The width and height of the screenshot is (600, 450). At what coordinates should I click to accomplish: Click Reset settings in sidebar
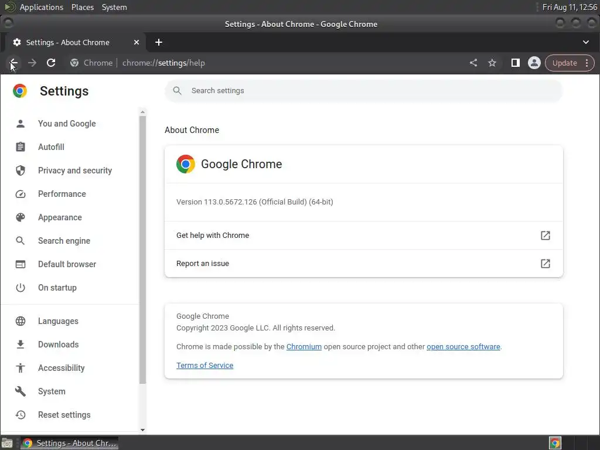(x=64, y=415)
